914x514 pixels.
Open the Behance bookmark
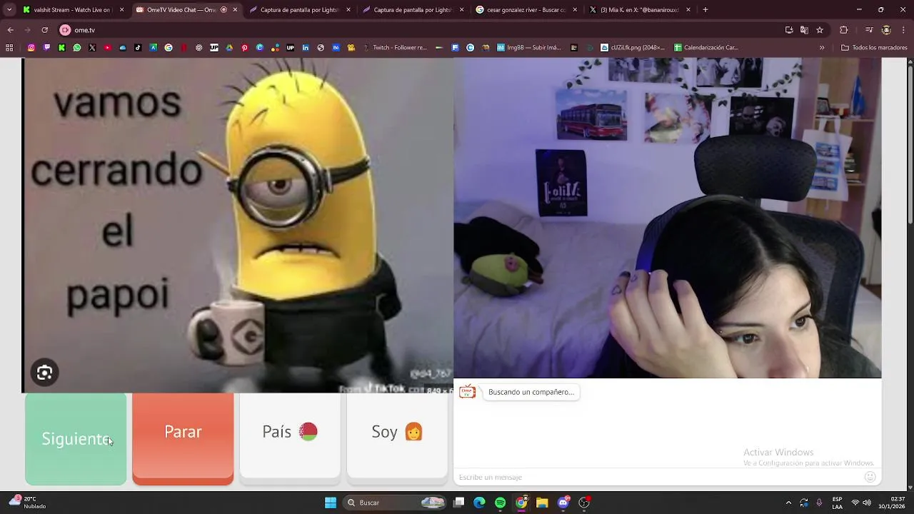[x=336, y=48]
